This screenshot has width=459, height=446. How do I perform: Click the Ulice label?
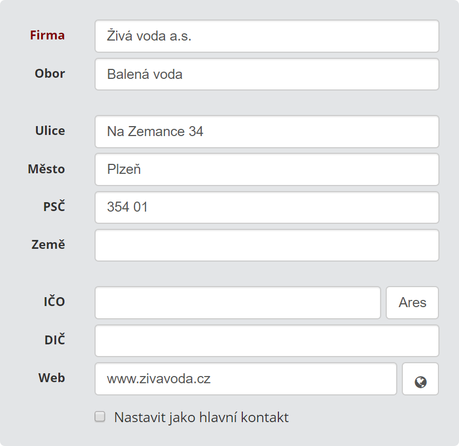coord(50,131)
